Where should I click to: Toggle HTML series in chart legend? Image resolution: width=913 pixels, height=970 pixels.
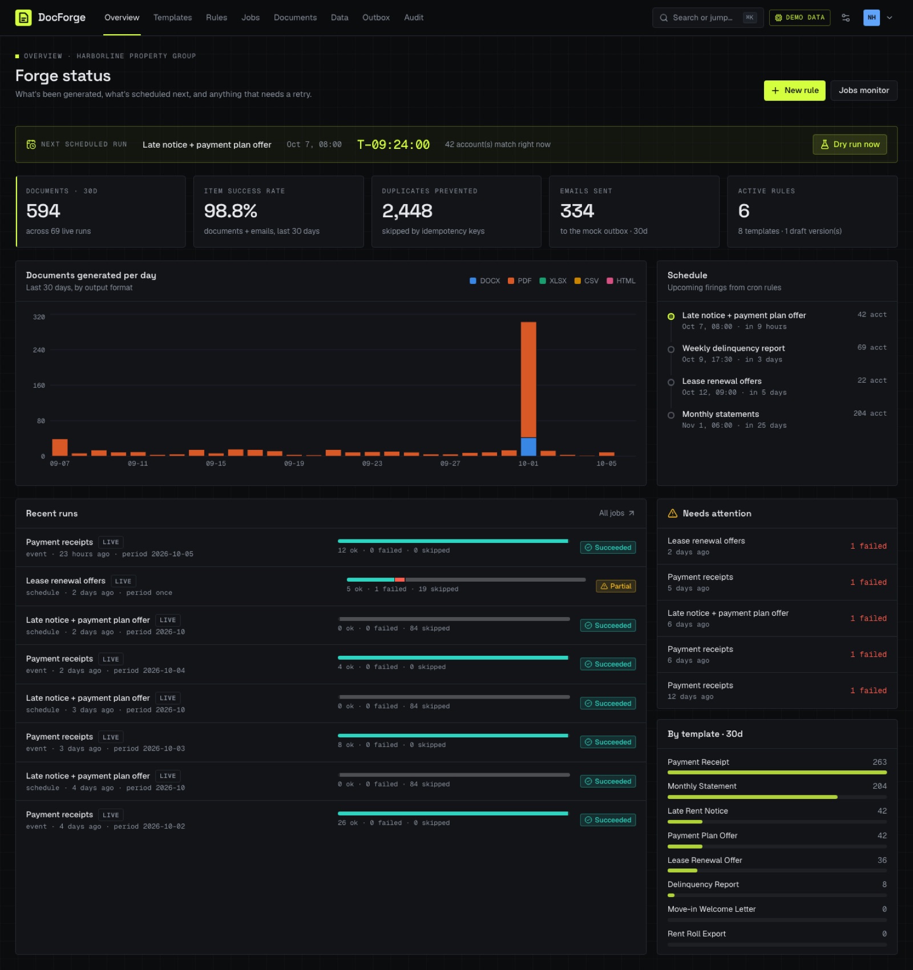621,281
